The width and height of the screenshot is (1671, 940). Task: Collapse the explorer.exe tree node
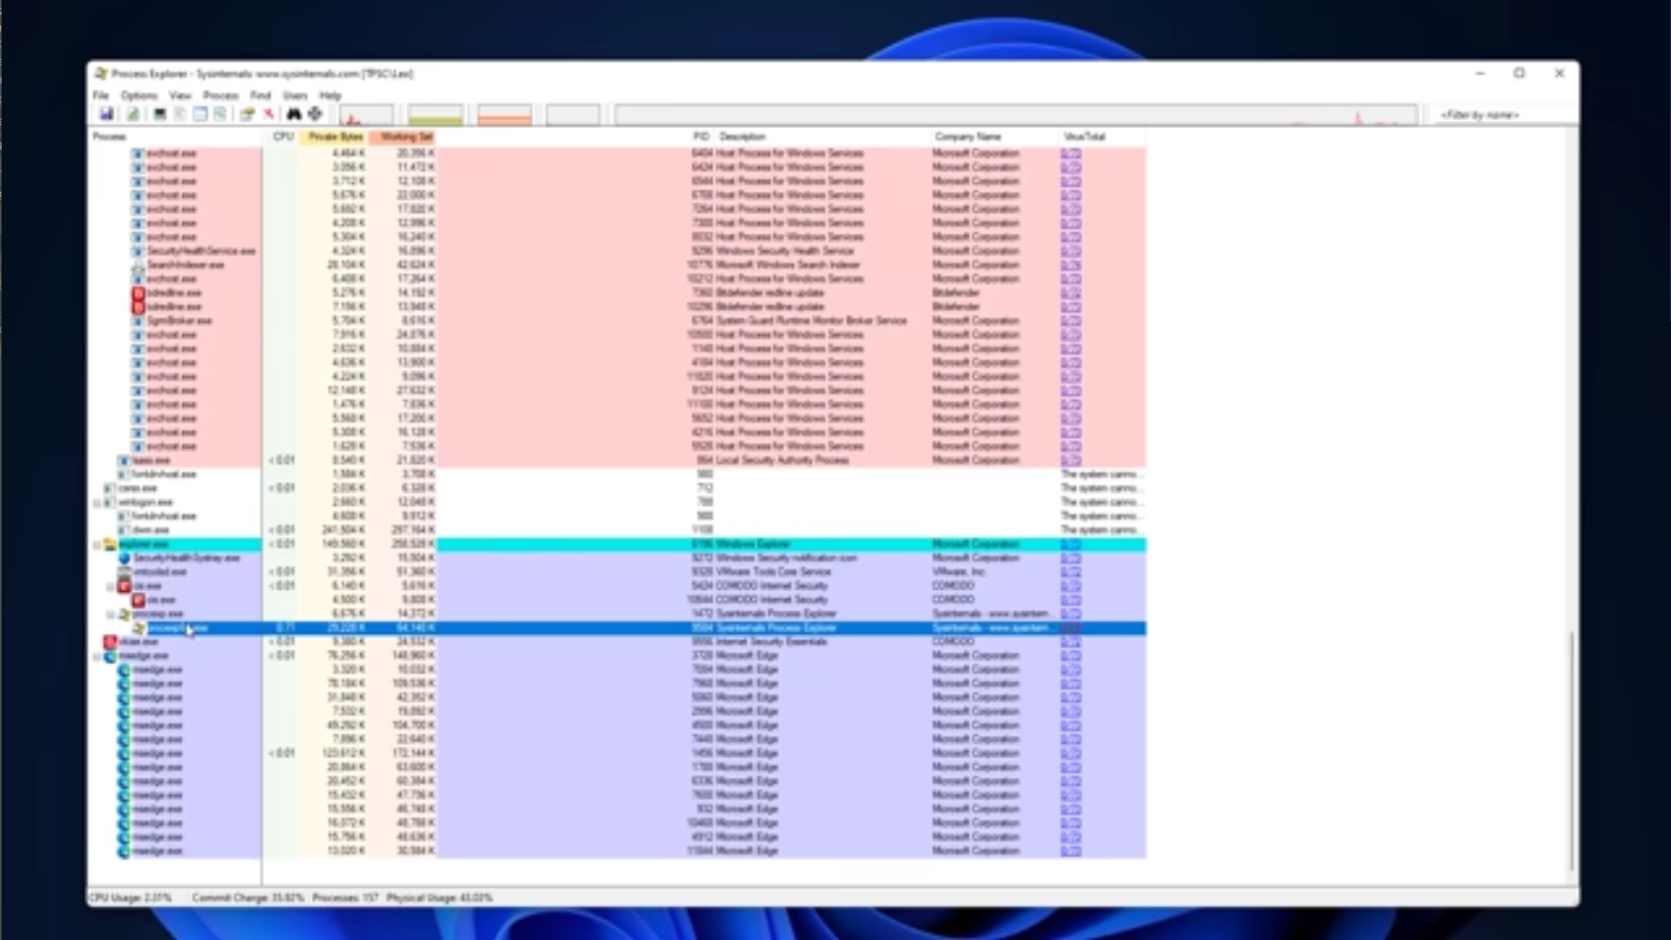click(97, 545)
